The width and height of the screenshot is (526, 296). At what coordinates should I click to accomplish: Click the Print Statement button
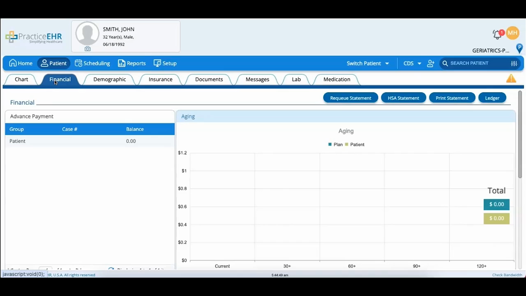[452, 98]
